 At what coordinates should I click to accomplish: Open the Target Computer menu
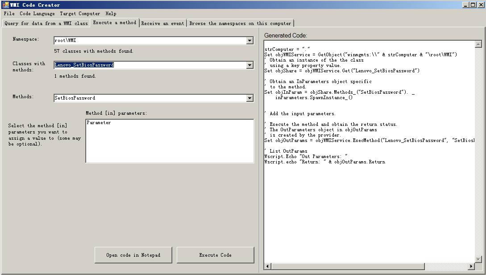click(80, 14)
